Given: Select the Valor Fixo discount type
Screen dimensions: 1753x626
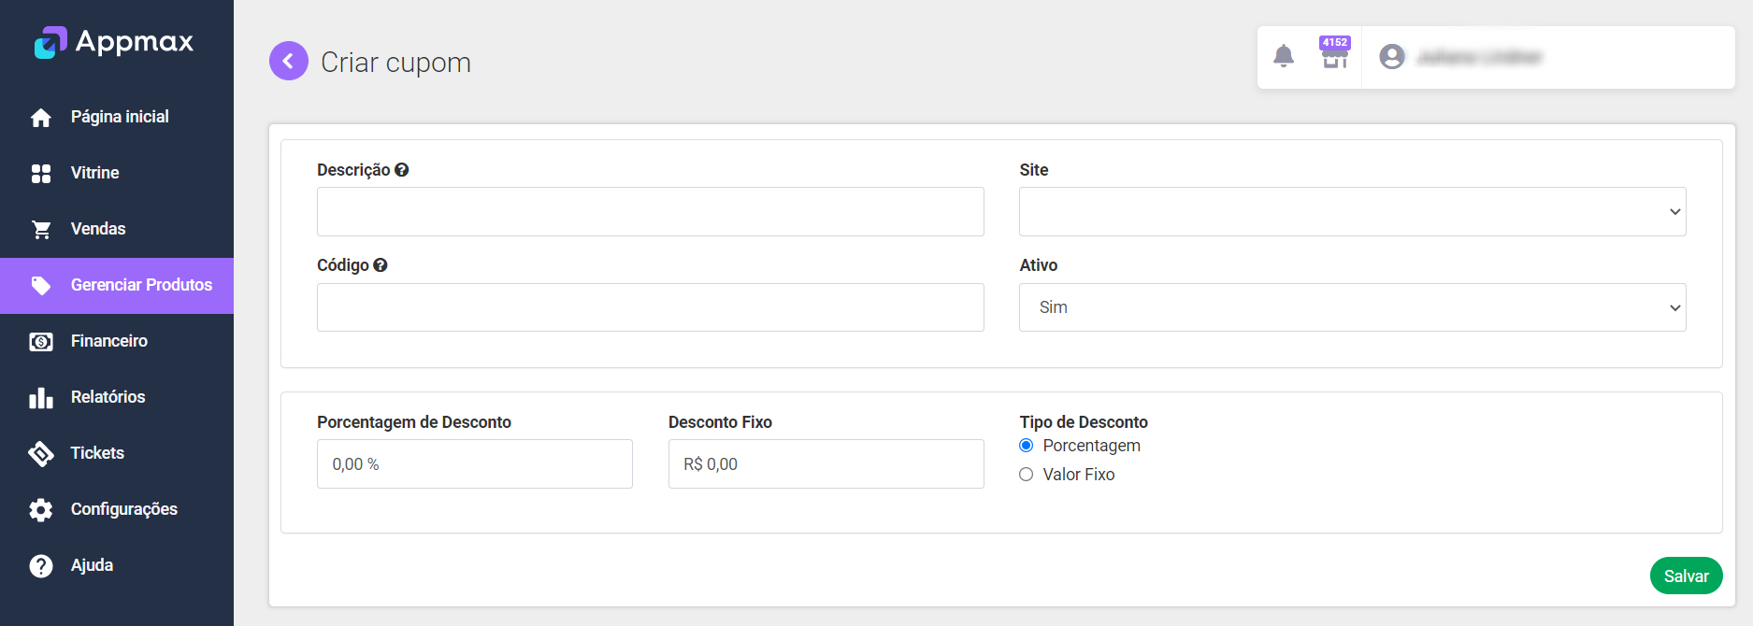Looking at the screenshot, I should click(x=1026, y=475).
